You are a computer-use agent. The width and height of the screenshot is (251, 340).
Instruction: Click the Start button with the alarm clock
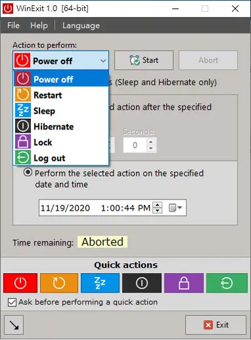pyautogui.click(x=144, y=60)
